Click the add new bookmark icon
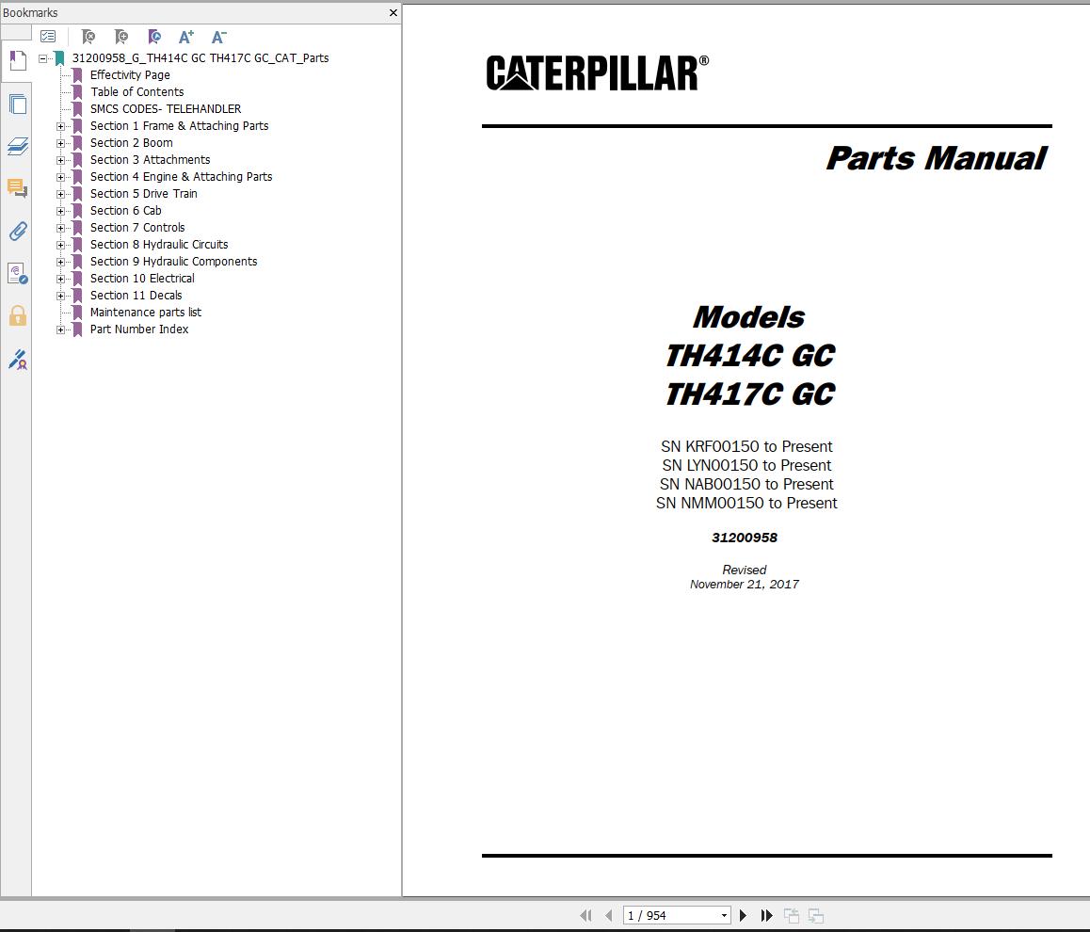Viewport: 1090px width, 932px height. coord(121,36)
